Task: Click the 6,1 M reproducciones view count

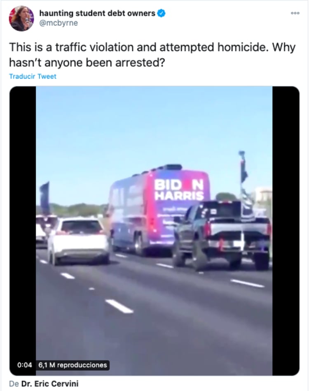Action: tap(73, 365)
